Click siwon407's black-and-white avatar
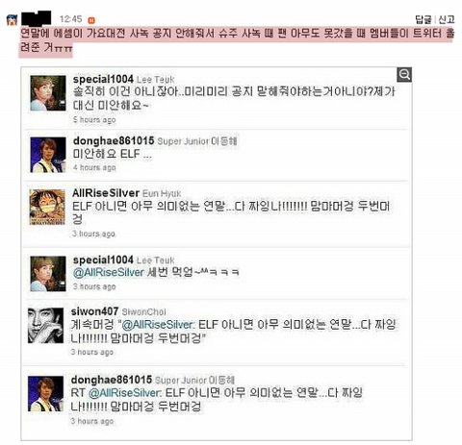 click(x=45, y=326)
